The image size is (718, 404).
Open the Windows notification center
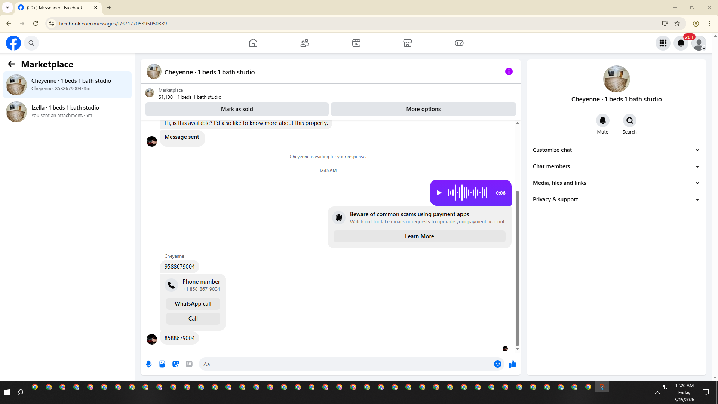click(706, 392)
